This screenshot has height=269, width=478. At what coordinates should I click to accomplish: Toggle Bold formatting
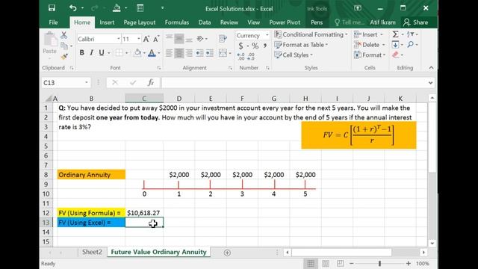[x=81, y=53]
